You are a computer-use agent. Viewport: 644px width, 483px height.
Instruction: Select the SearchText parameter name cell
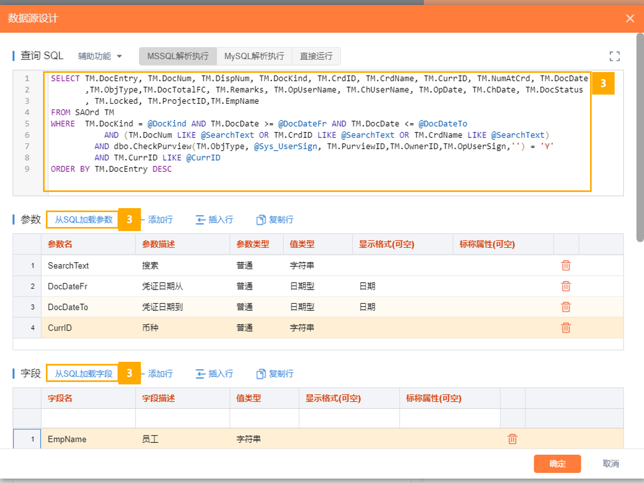click(x=89, y=266)
